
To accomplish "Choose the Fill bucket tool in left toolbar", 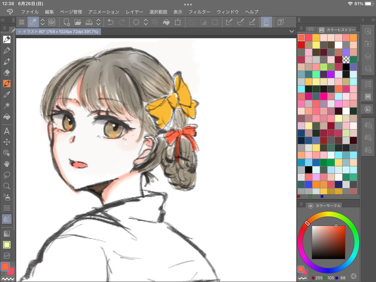I will pos(7,117).
